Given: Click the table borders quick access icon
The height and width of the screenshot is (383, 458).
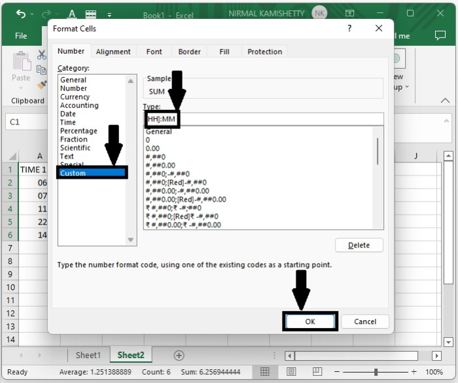Looking at the screenshot, I should pyautogui.click(x=90, y=14).
